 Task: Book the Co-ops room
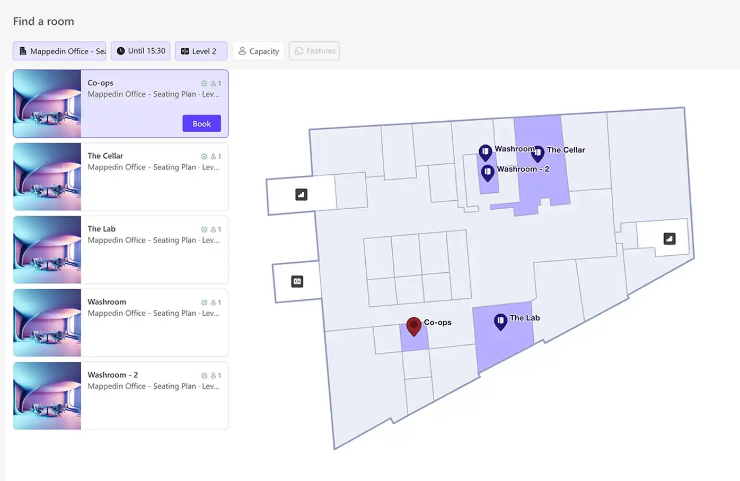click(201, 123)
